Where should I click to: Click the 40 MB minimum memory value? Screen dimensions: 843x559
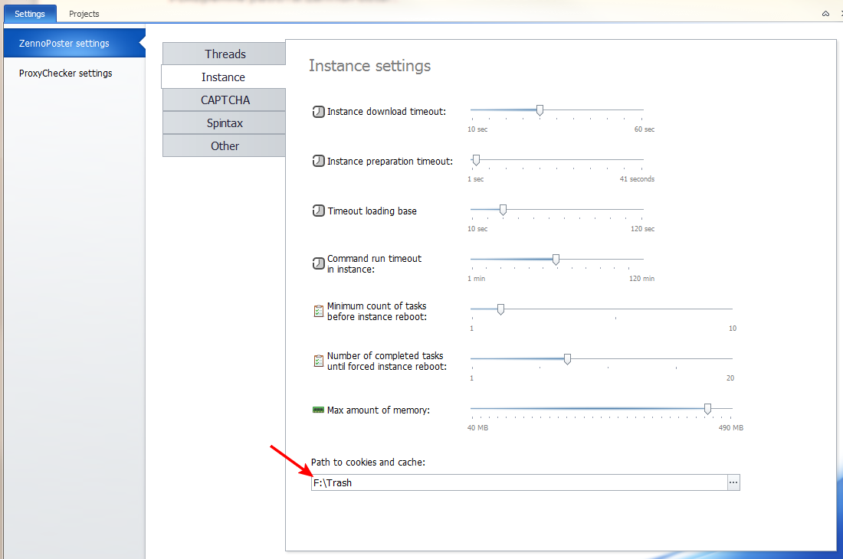point(478,428)
